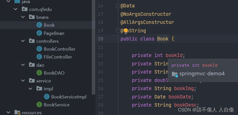The image size is (238, 115).
Task: Click the bookDate field name
Action: click(x=180, y=97)
